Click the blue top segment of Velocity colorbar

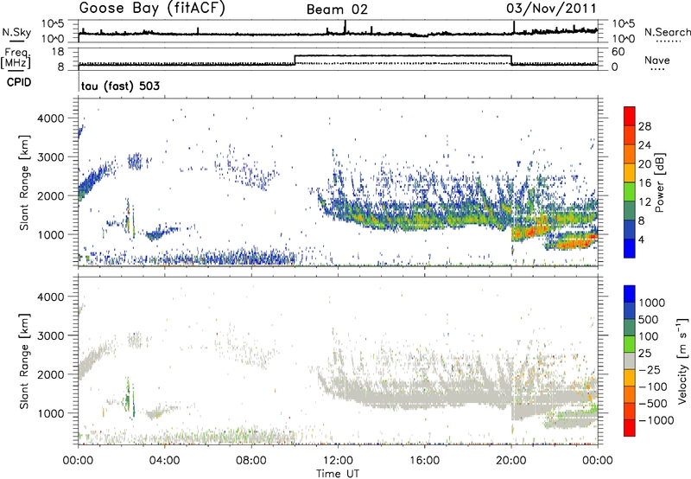pos(630,293)
